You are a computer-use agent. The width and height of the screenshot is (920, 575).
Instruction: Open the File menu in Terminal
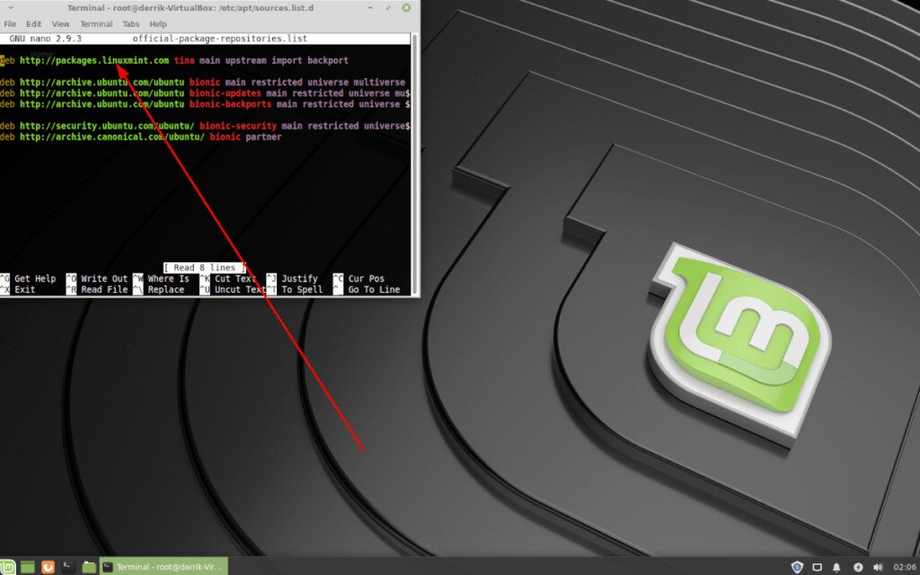9,23
